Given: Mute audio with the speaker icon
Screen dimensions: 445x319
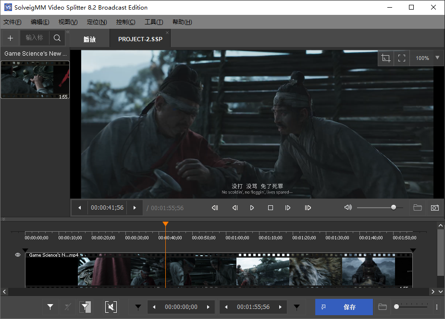Looking at the screenshot, I should click(348, 208).
